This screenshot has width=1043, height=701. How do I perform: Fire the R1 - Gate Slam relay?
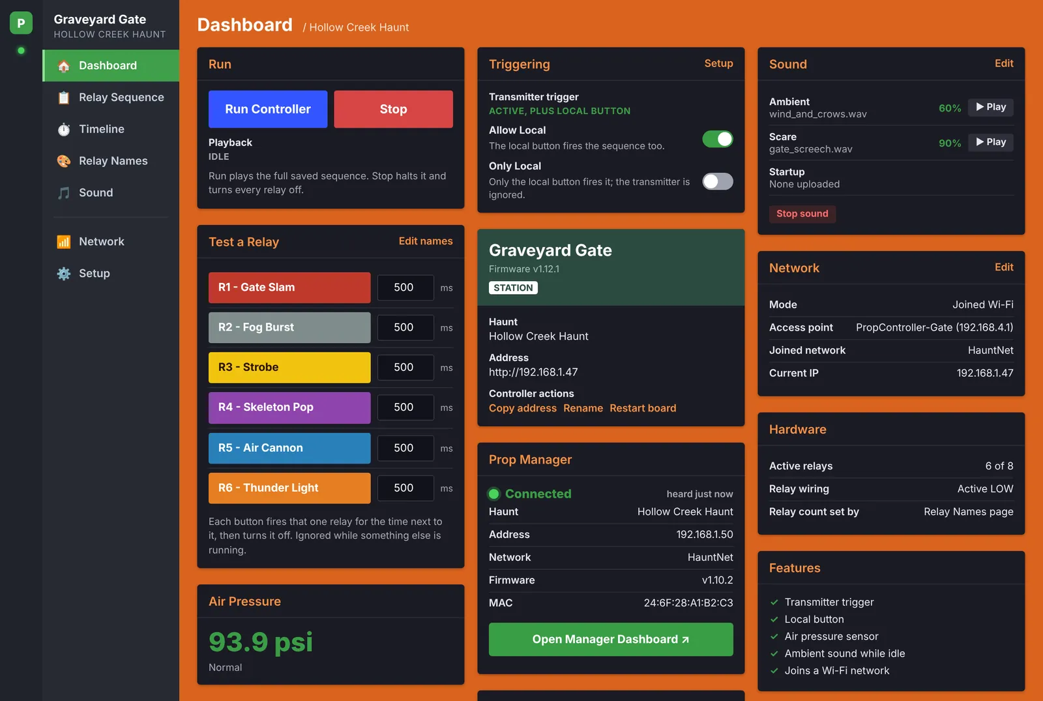(289, 288)
